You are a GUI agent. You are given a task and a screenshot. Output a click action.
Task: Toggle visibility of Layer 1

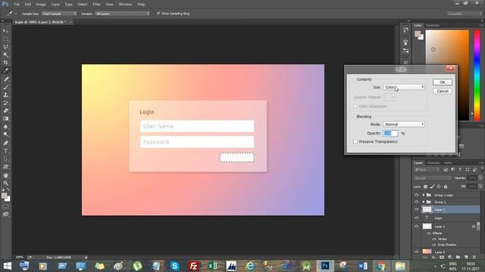pos(416,227)
